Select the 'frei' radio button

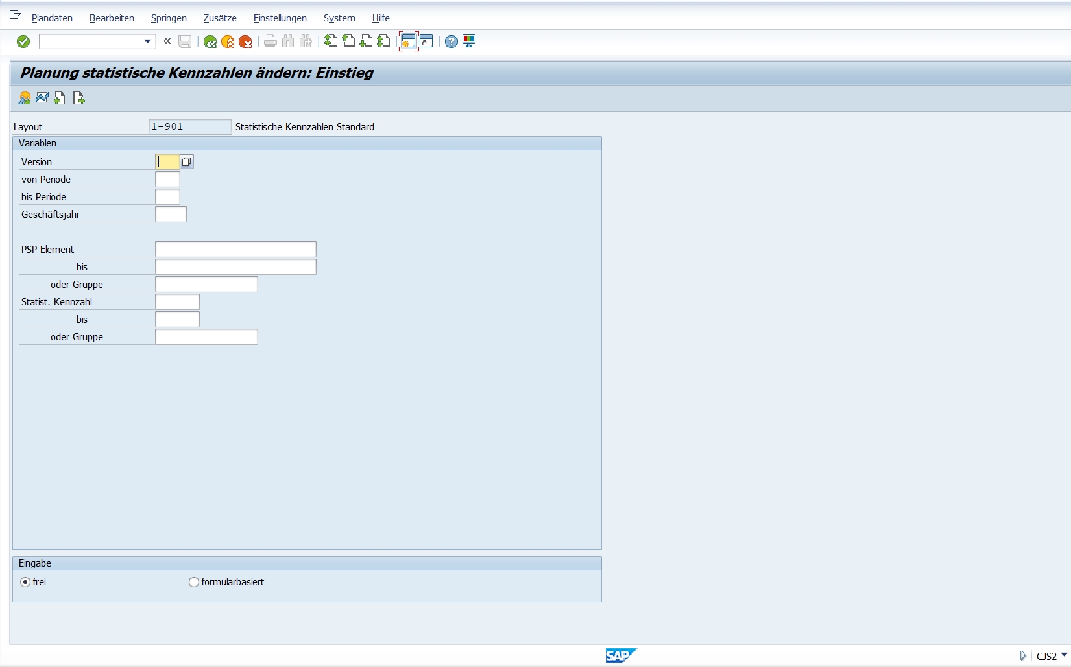point(25,582)
